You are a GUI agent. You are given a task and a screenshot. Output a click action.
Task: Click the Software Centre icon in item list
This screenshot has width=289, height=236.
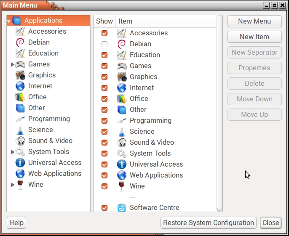pyautogui.click(x=122, y=208)
